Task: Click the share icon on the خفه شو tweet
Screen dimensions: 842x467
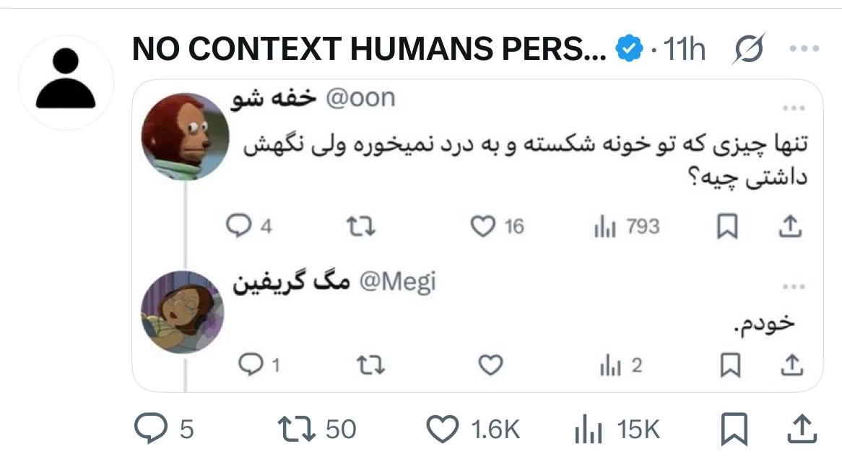Action: [x=791, y=226]
